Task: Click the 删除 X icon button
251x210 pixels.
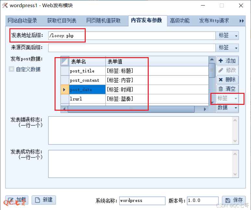Action: (227, 80)
